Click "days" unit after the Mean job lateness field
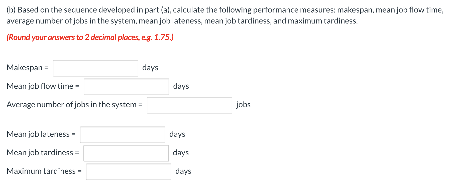 177,134
